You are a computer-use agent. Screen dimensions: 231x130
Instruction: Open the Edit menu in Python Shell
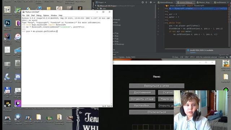[28, 15]
